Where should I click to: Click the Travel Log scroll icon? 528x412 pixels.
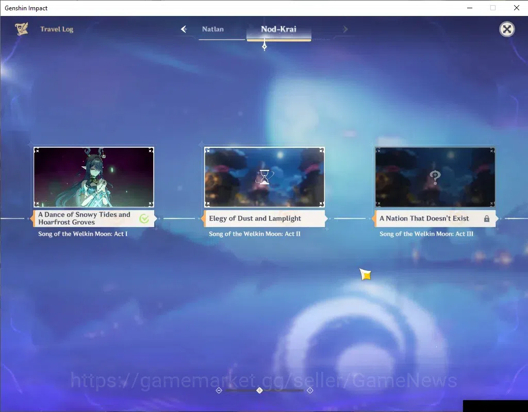coord(22,29)
